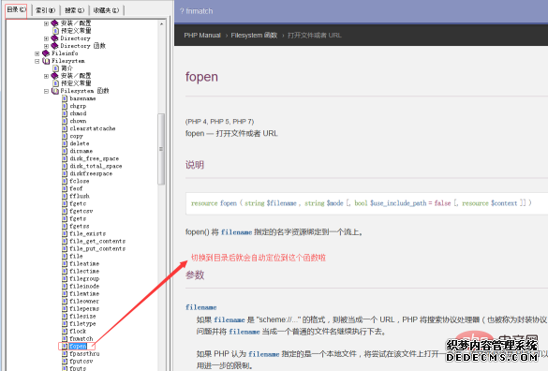
Task: Click the Fileinfo closed book icon
Action: tap(46, 53)
